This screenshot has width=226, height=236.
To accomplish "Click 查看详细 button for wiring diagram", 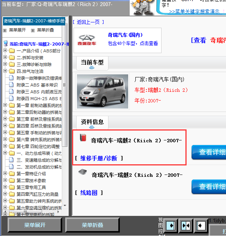I will (209, 187).
